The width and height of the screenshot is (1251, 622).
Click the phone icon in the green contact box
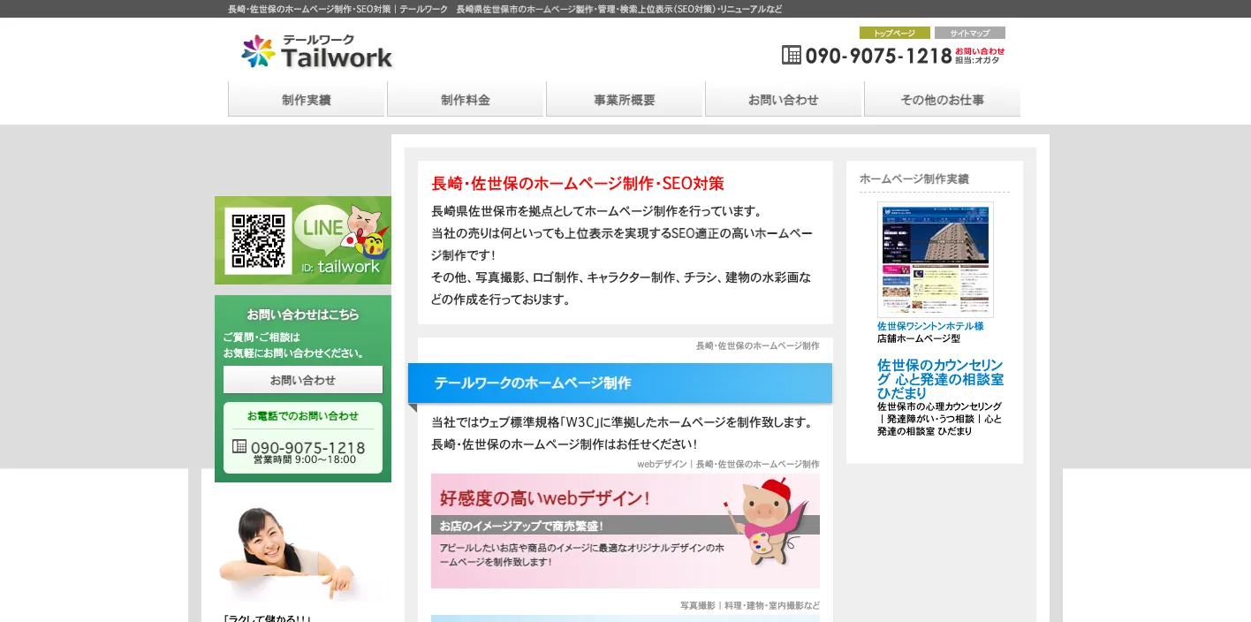coord(239,446)
